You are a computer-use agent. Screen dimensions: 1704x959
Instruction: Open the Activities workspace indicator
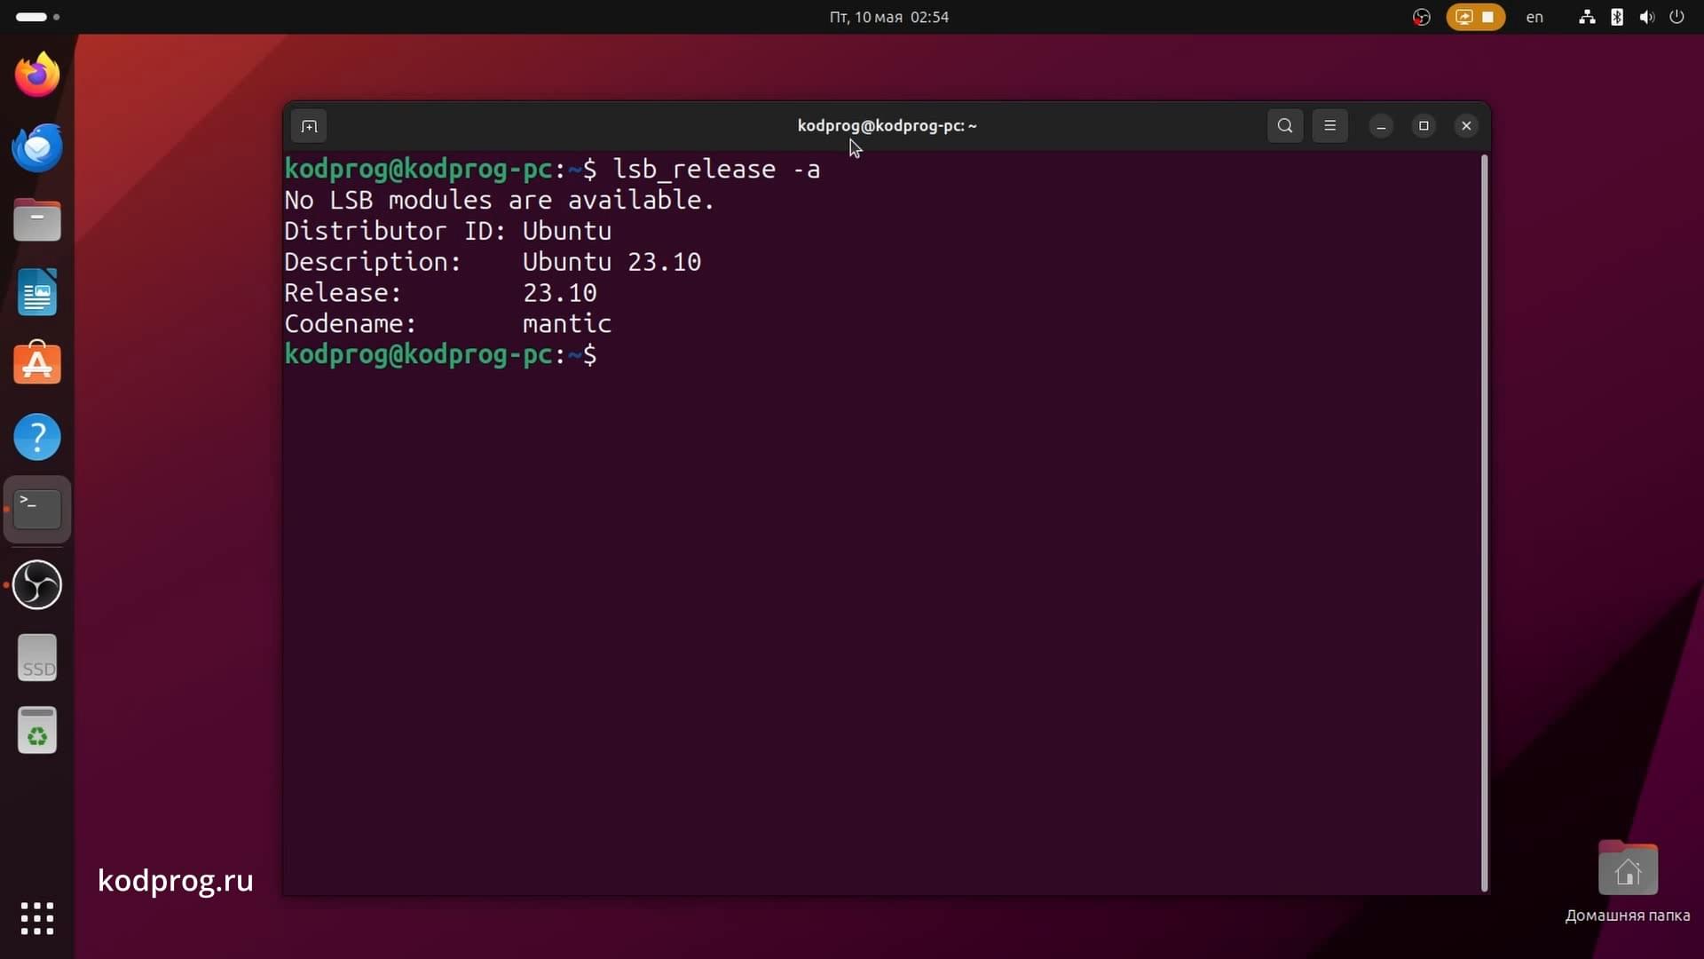(x=37, y=17)
